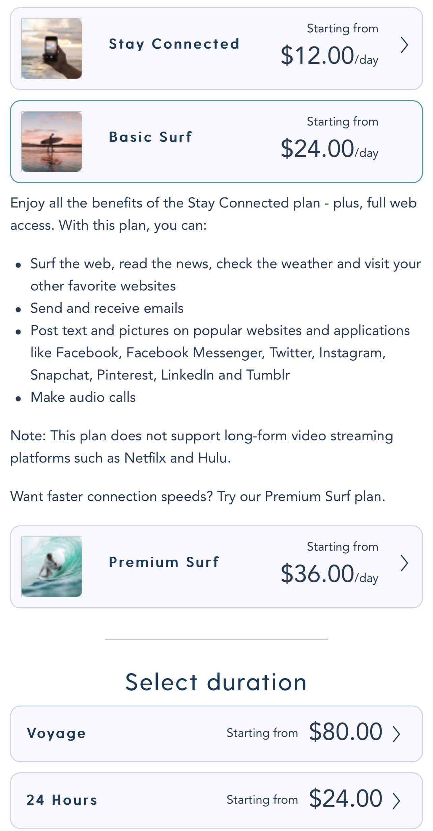The height and width of the screenshot is (831, 433).
Task: Tap the Basic Surf surfer sunset thumbnail
Action: [x=52, y=142]
